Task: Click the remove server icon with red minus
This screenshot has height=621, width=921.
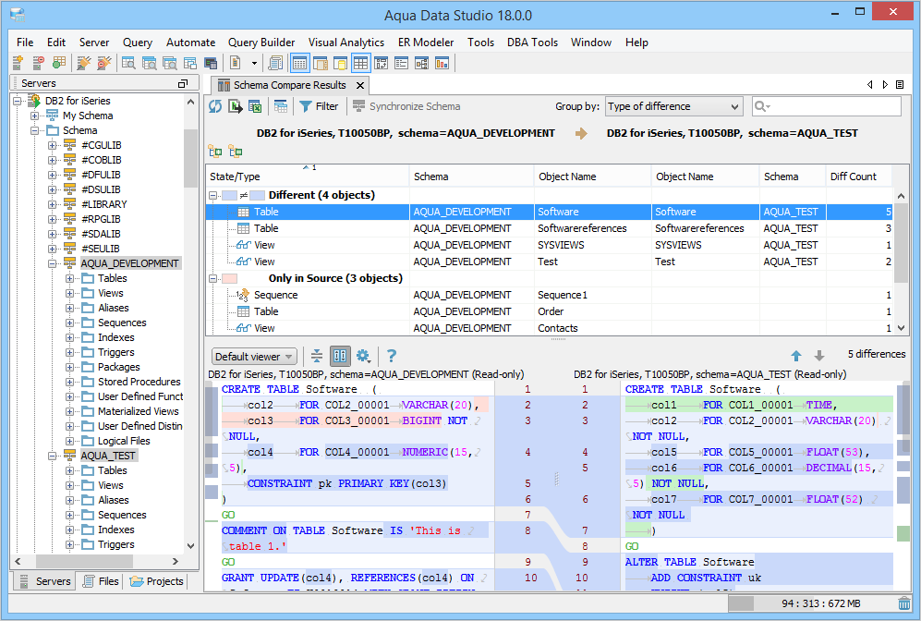Action: click(38, 63)
